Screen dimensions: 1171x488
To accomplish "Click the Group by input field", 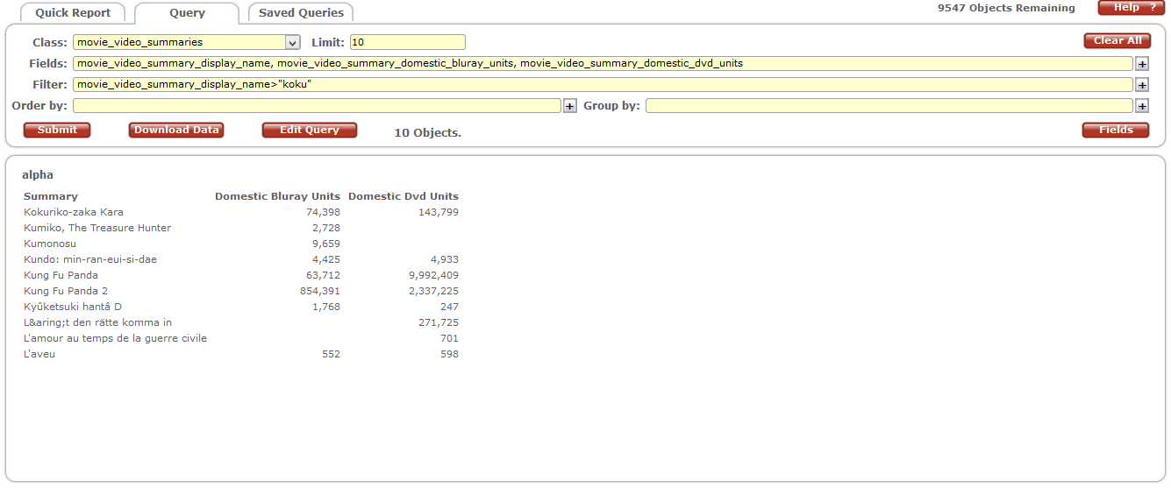I will click(889, 106).
